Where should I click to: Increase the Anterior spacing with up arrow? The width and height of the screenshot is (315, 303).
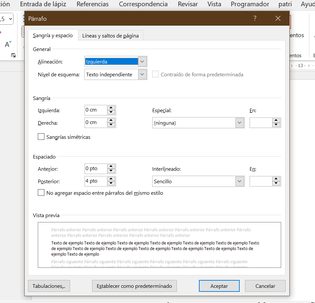pos(111,166)
